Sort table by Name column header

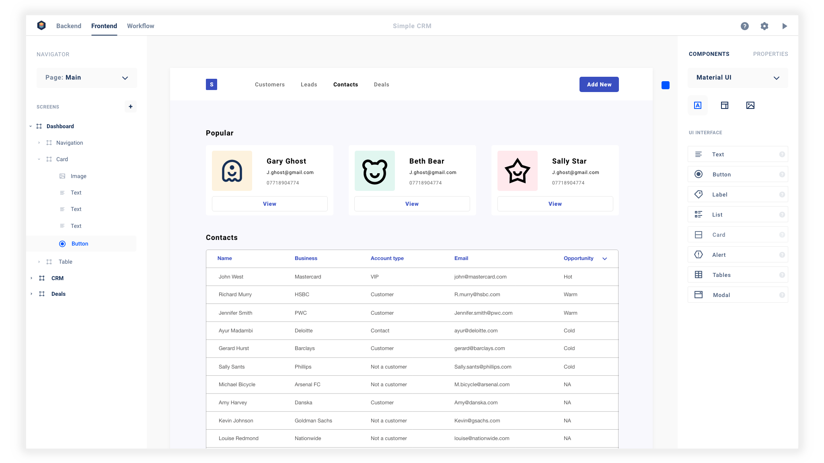(x=225, y=258)
